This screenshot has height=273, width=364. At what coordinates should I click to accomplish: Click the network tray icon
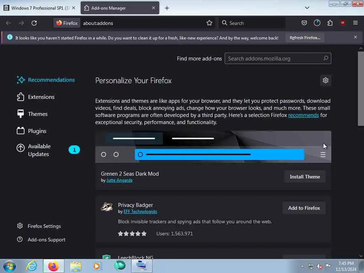[x=311, y=266]
